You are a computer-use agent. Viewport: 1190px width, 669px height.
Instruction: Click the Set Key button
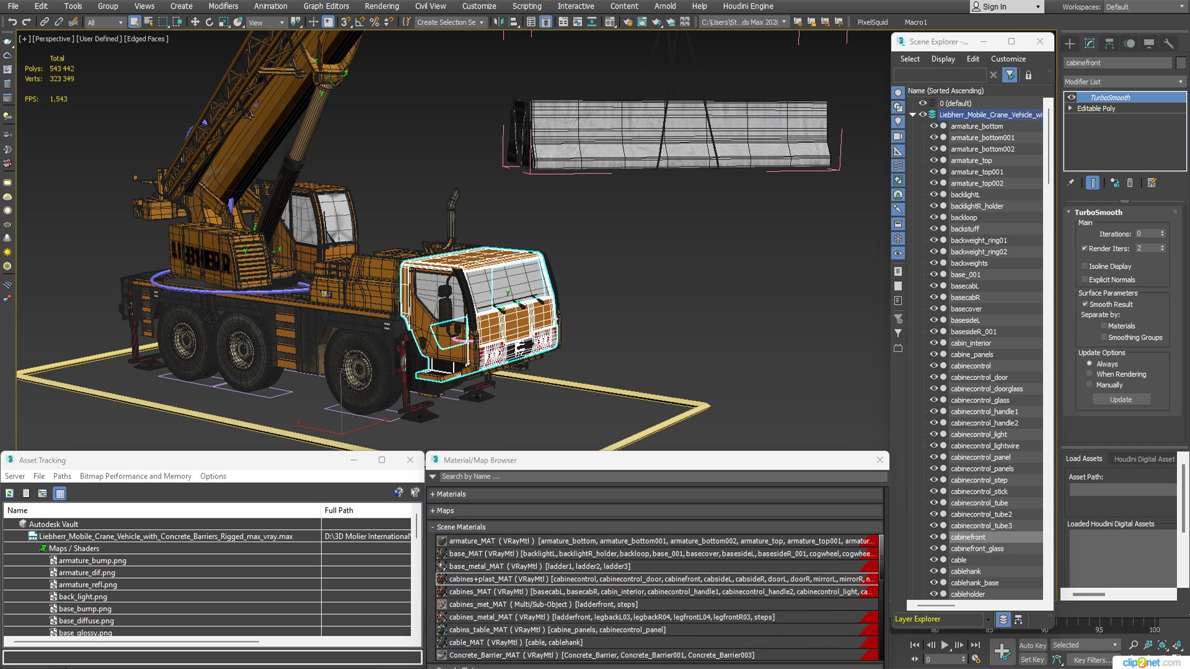pyautogui.click(x=1032, y=660)
